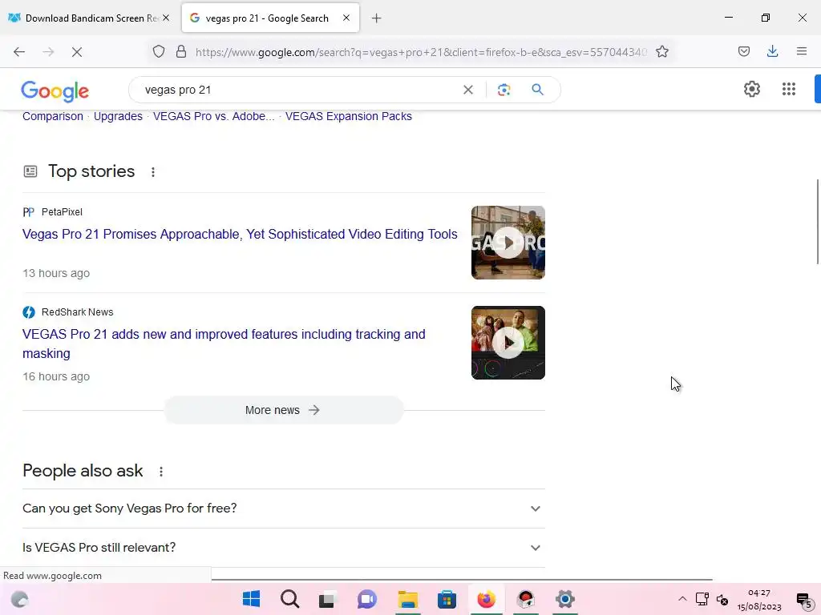Click the padlock site security icon
The width and height of the screenshot is (821, 615).
pos(181,52)
